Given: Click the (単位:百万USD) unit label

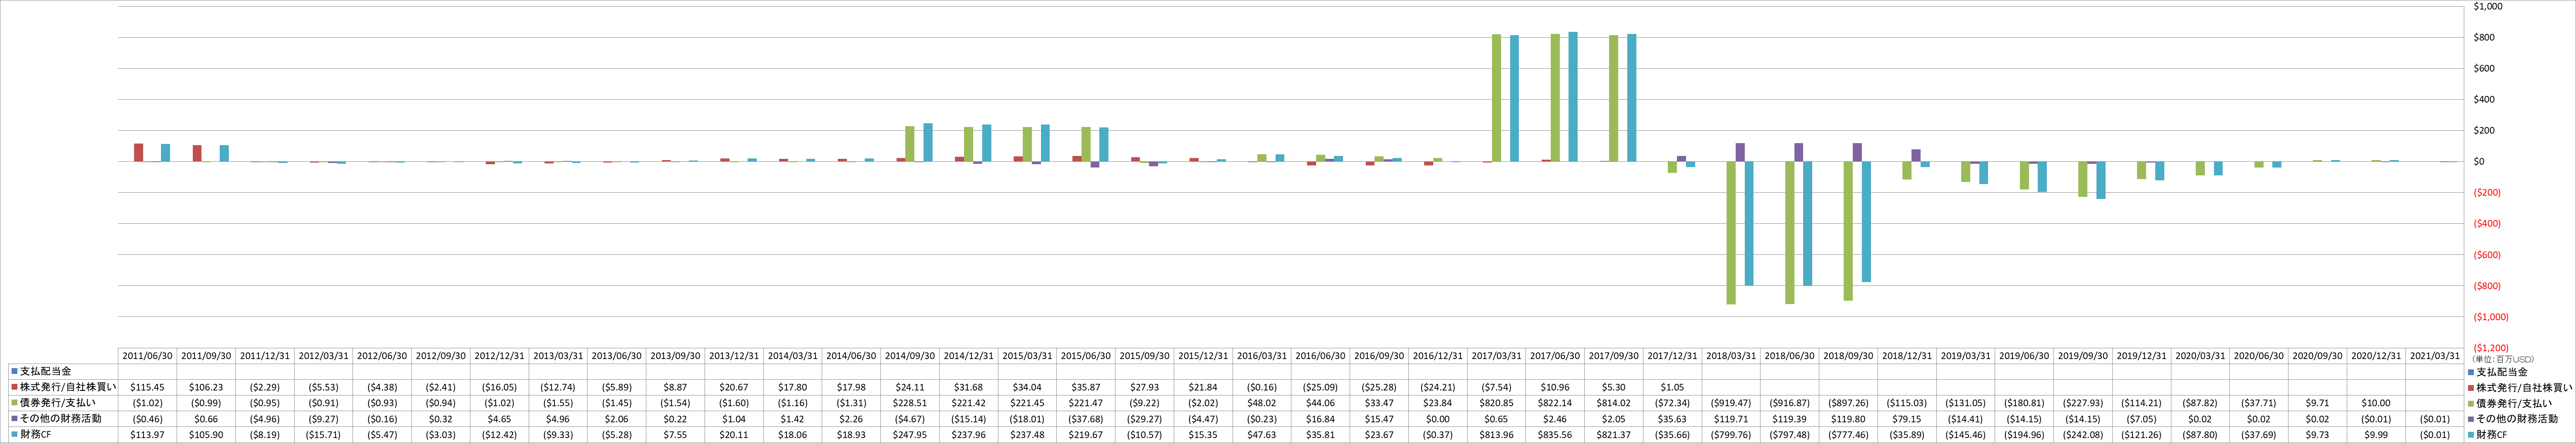Looking at the screenshot, I should coord(2503,359).
